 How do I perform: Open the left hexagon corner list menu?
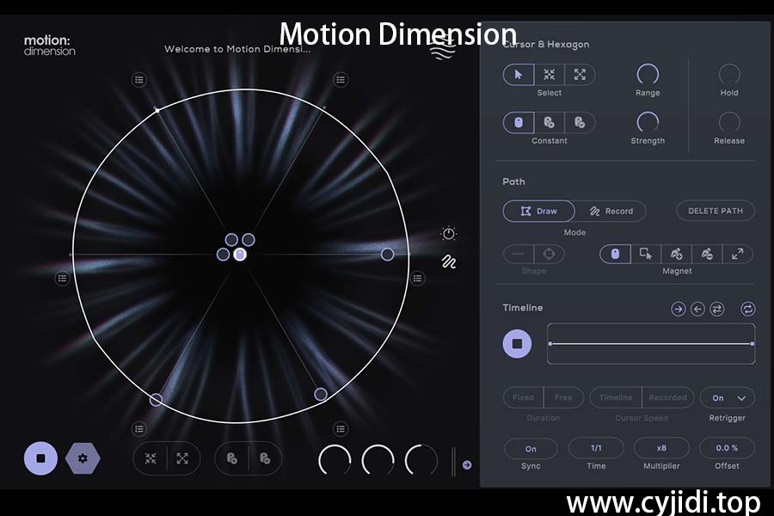pyautogui.click(x=62, y=279)
